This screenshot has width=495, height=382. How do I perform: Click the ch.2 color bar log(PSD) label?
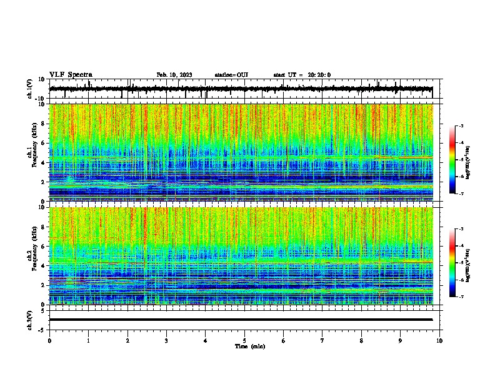(468, 265)
